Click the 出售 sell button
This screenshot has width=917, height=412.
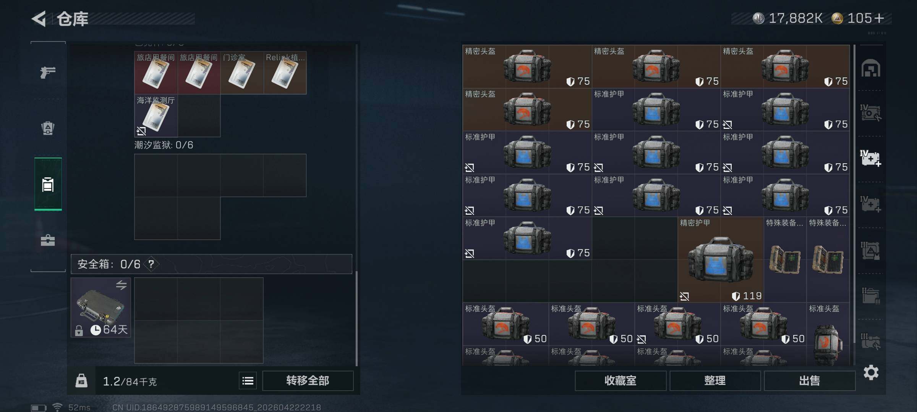(x=809, y=381)
